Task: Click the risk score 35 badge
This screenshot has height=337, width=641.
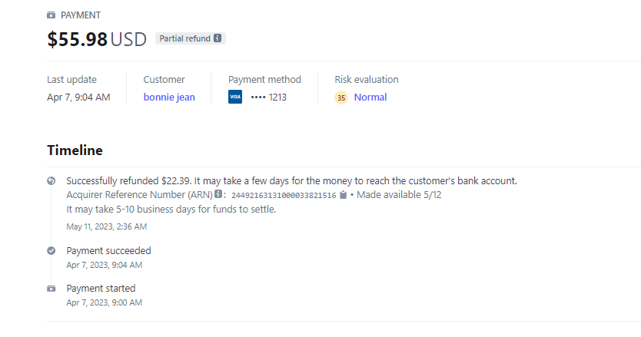Action: tap(341, 97)
